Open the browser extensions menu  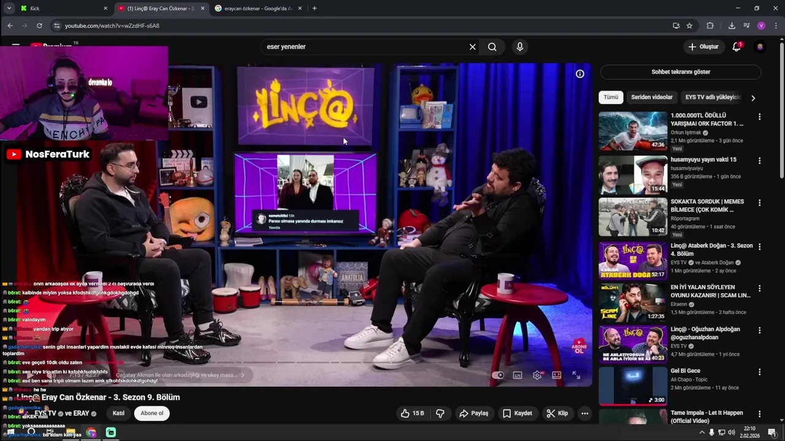point(710,26)
